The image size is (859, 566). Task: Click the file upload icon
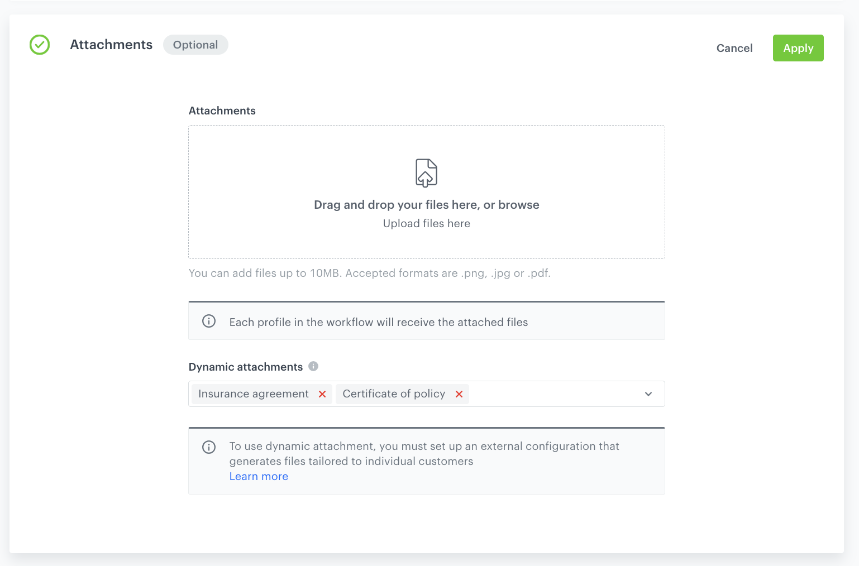coord(426,173)
